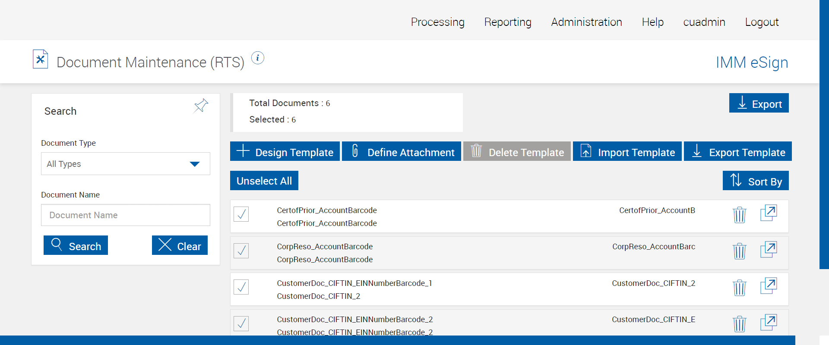Screen dimensions: 829x345
Task: Open CertofPrior_AccountBarcode using its open-external icon
Action: [x=768, y=213]
